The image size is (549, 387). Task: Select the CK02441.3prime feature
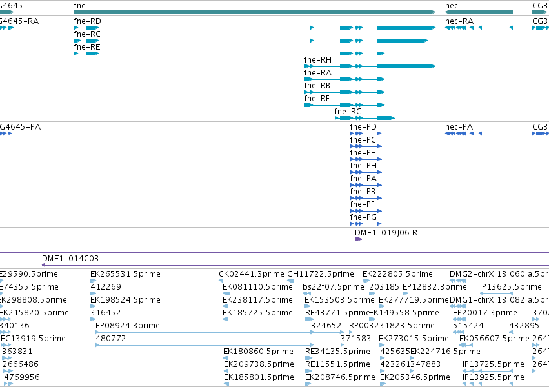pyautogui.click(x=221, y=281)
